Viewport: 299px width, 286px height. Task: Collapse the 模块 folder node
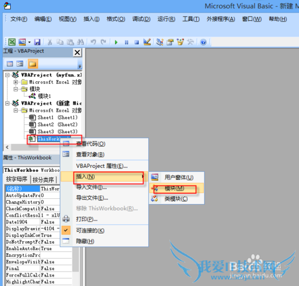click(x=16, y=89)
